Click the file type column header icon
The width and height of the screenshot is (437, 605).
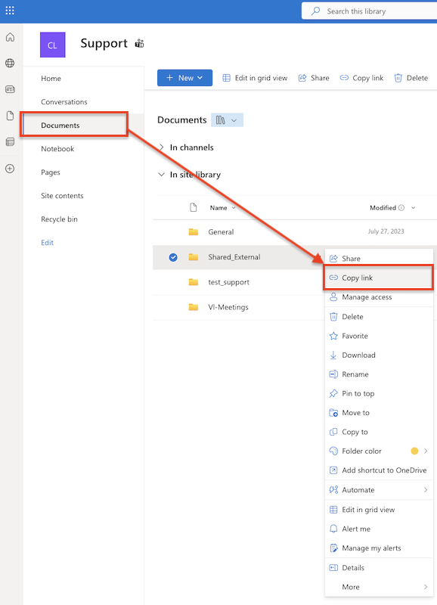194,207
